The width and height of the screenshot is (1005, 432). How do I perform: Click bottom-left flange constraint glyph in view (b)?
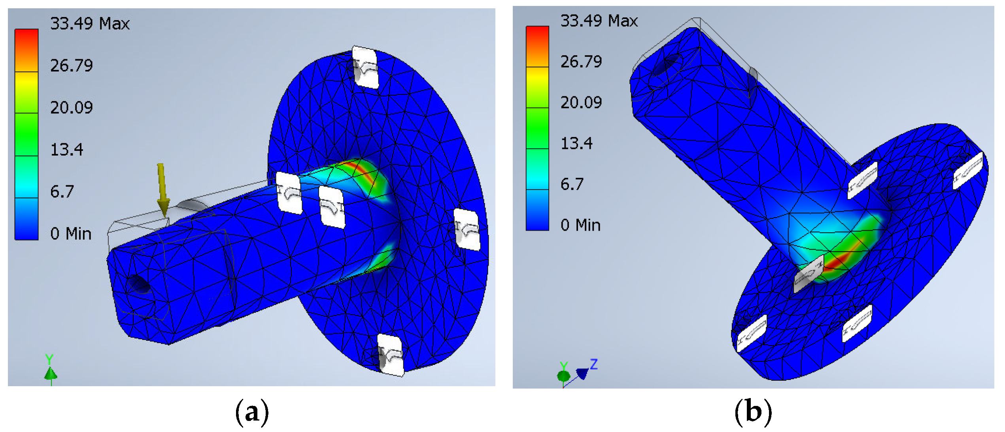click(752, 333)
